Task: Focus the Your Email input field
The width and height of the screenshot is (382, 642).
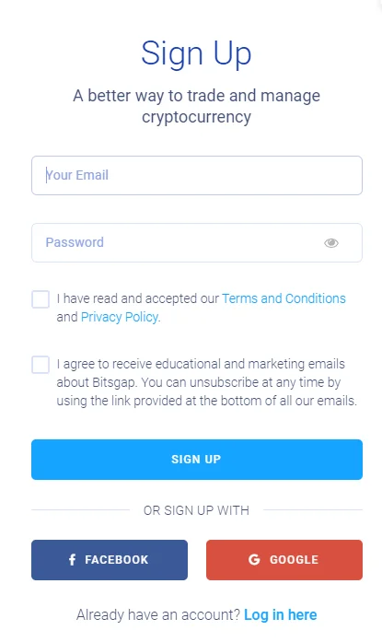Action: pos(197,175)
